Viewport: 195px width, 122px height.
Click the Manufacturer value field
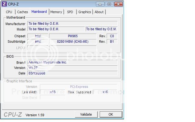72,23
